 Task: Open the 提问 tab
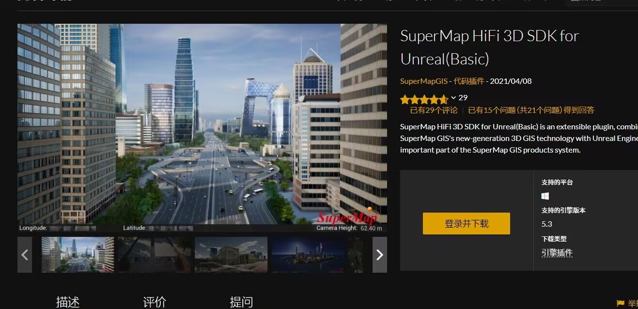tap(241, 302)
